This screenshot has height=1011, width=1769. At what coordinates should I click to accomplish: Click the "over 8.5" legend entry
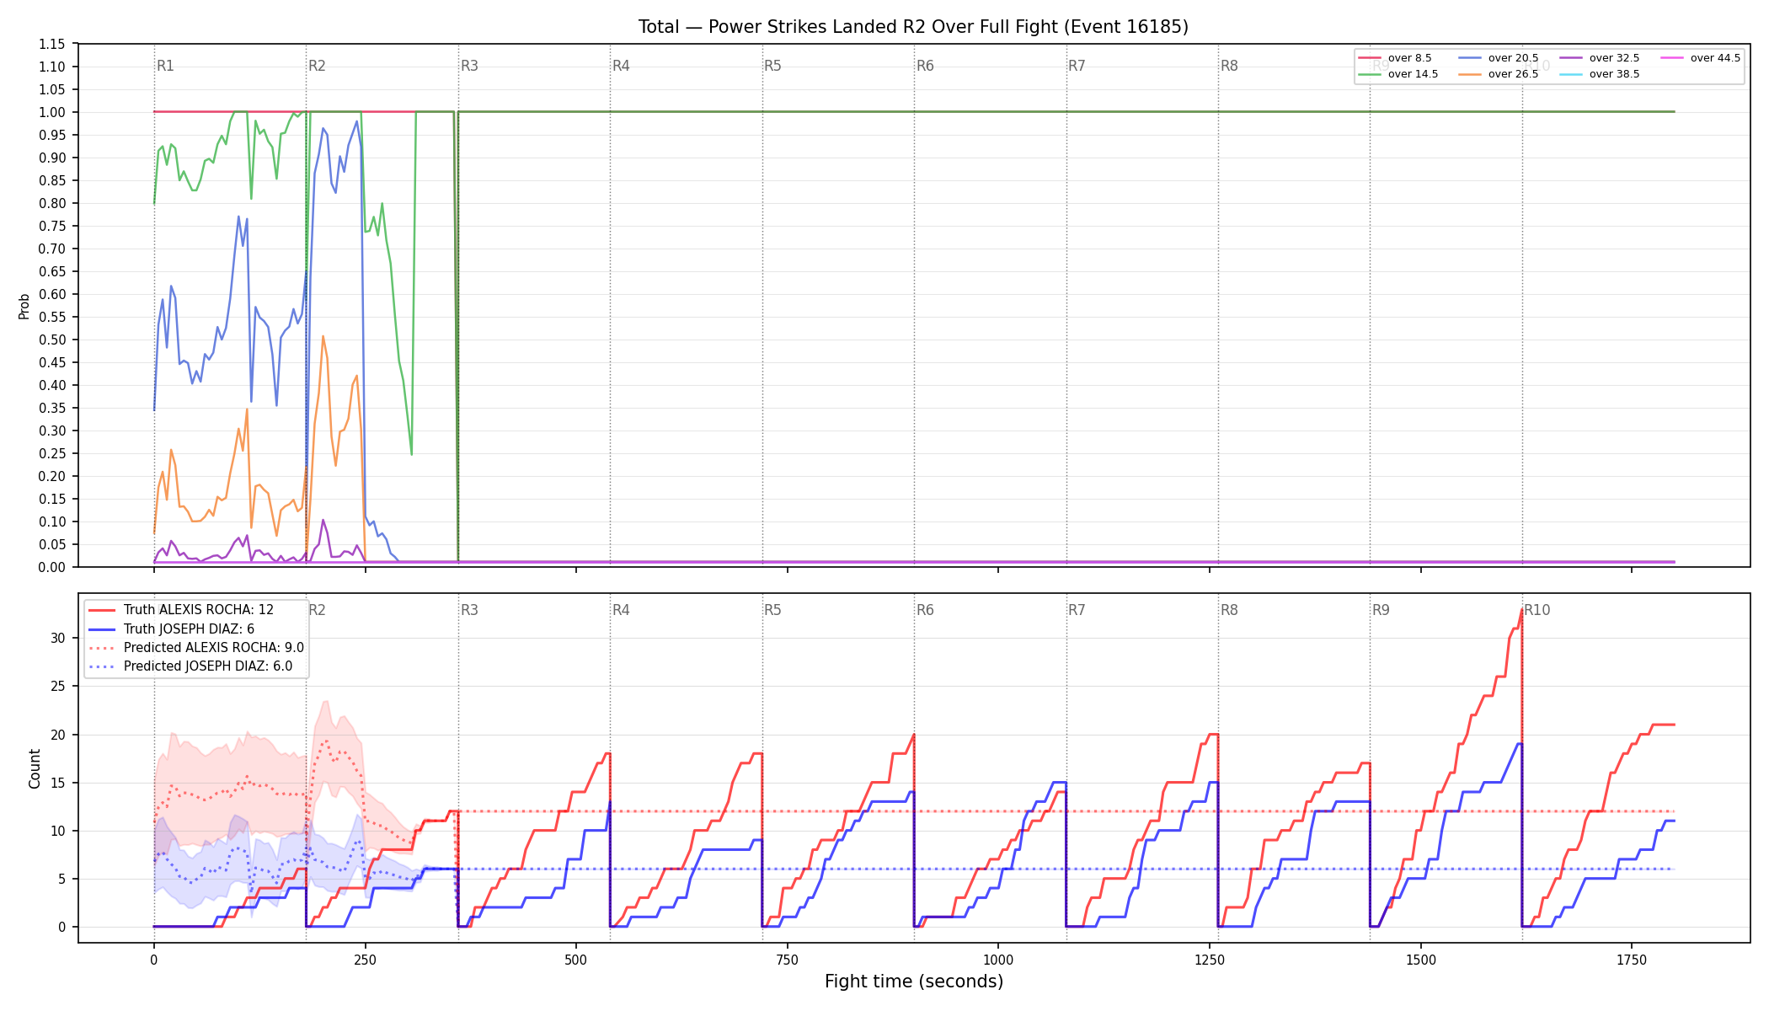point(1395,58)
